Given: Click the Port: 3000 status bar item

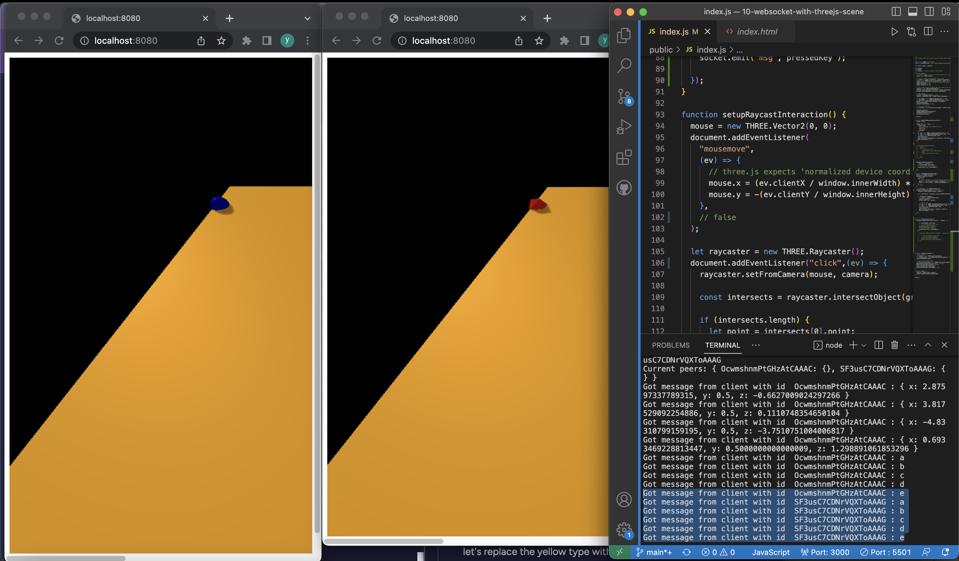Looking at the screenshot, I should click(x=825, y=552).
